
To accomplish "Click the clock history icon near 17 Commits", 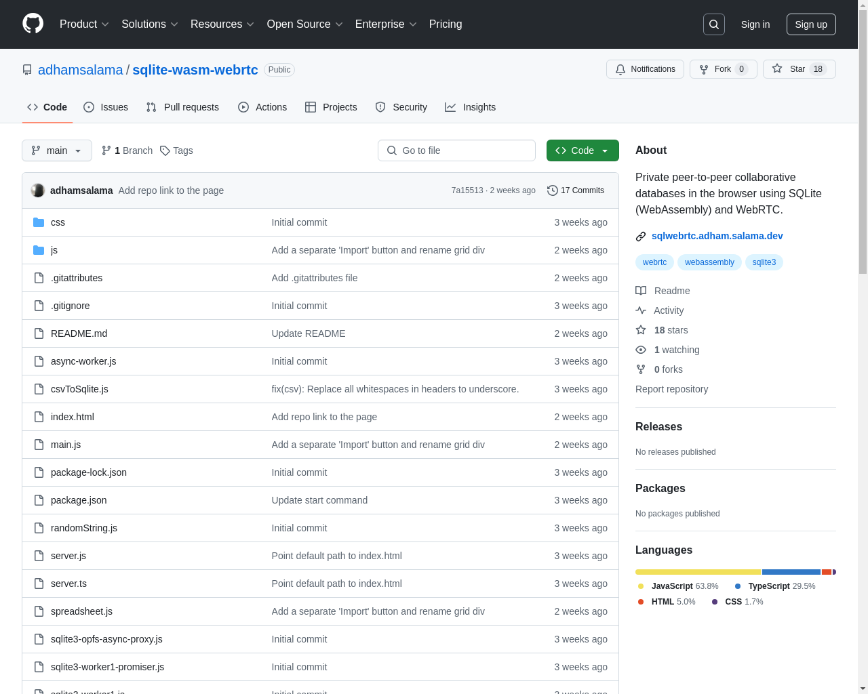I will (x=553, y=190).
